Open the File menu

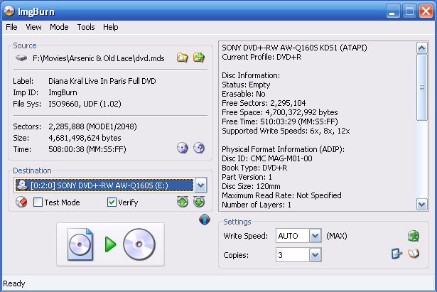[11, 27]
